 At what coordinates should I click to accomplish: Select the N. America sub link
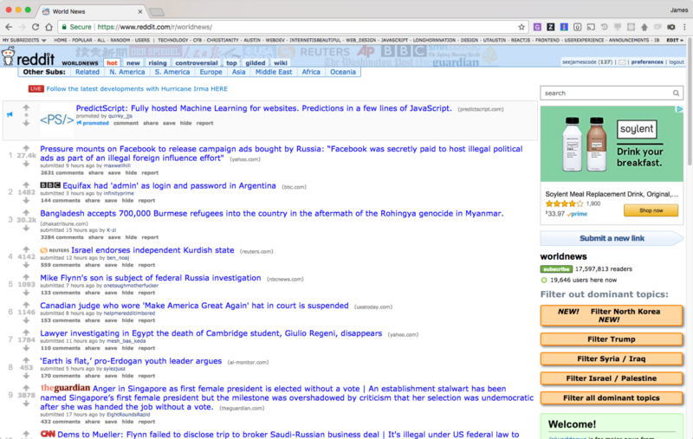127,72
